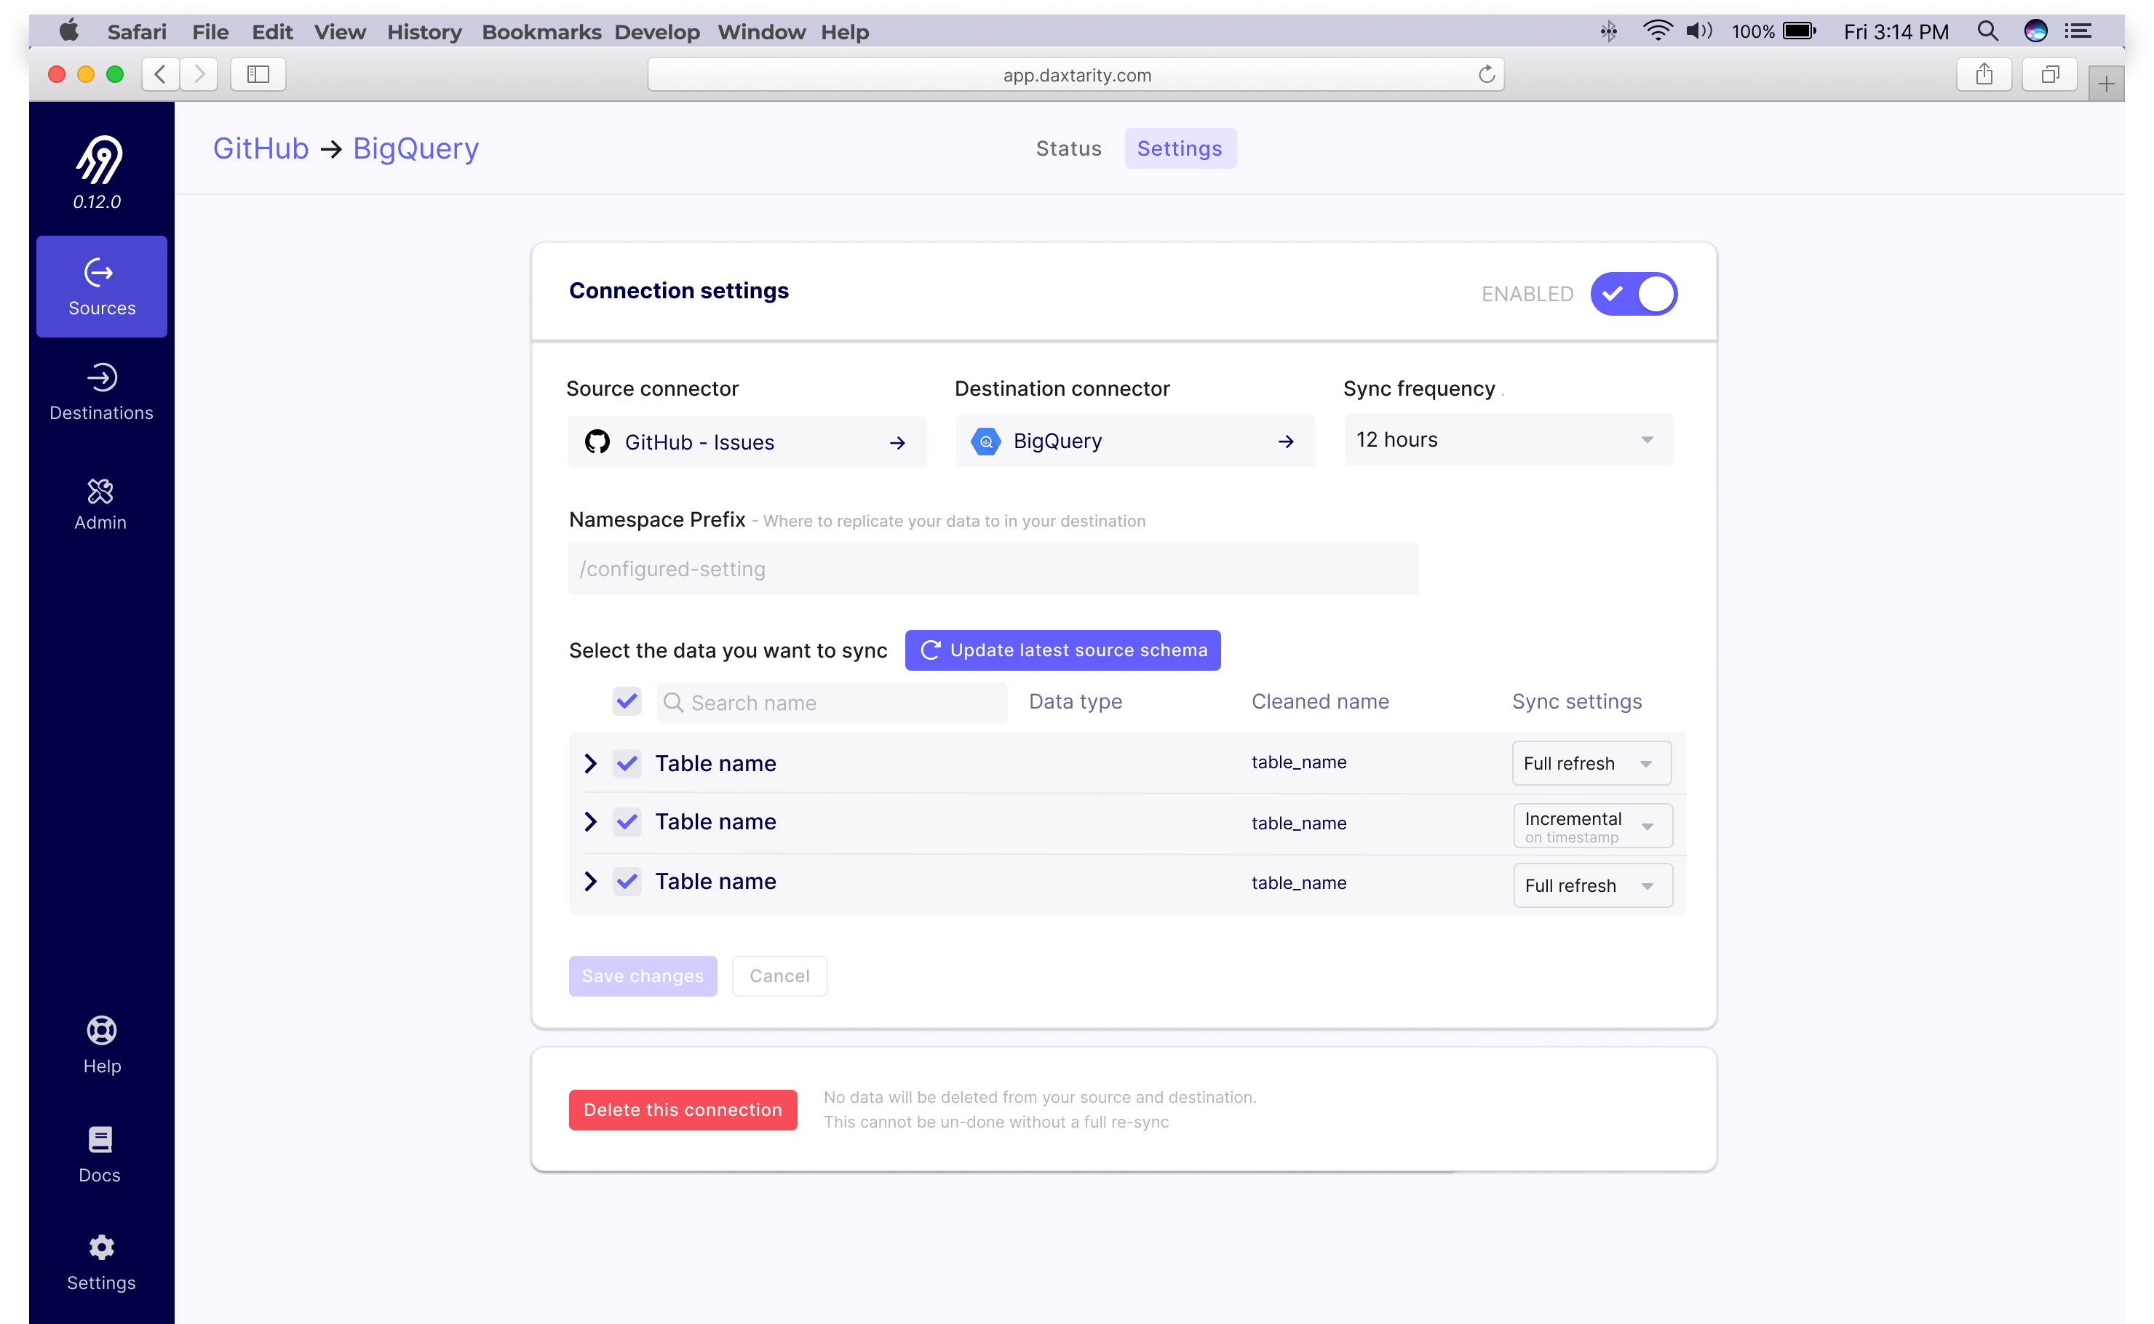The height and width of the screenshot is (1324, 2154).
Task: Open the Bookmarks menu in Safari
Action: click(x=541, y=31)
